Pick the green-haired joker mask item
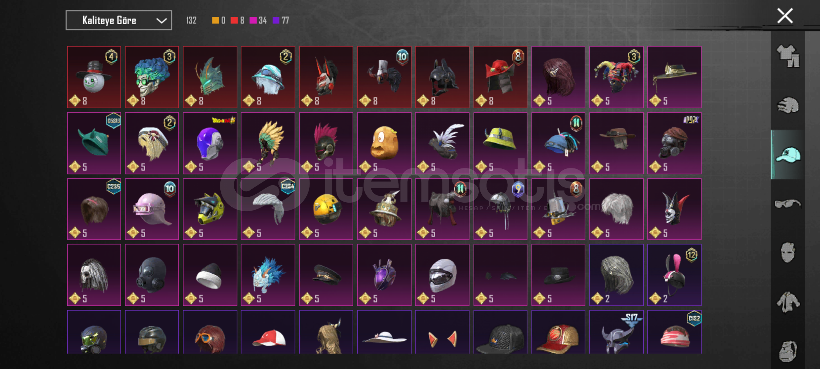This screenshot has height=369, width=820. coord(152,77)
